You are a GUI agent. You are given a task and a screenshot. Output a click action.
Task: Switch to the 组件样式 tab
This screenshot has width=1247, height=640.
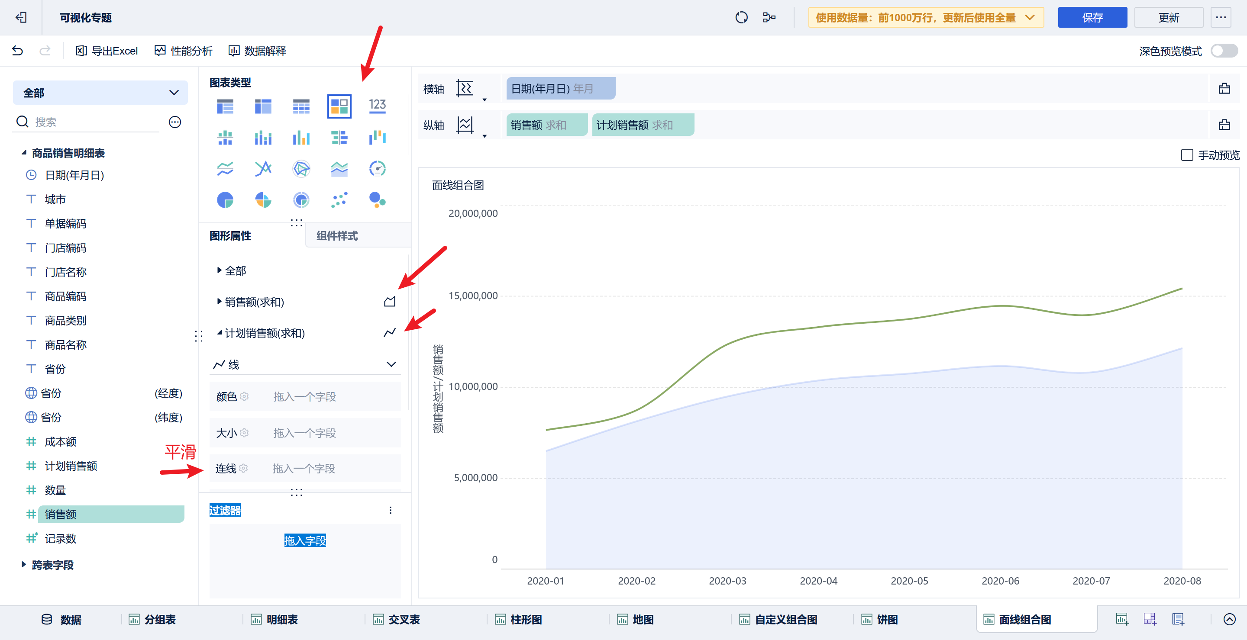pyautogui.click(x=337, y=235)
